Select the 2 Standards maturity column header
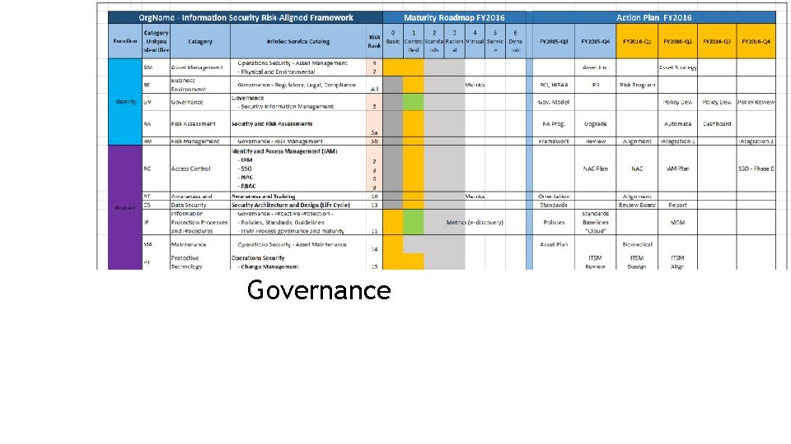Image resolution: width=791 pixels, height=444 pixels. 434,41
